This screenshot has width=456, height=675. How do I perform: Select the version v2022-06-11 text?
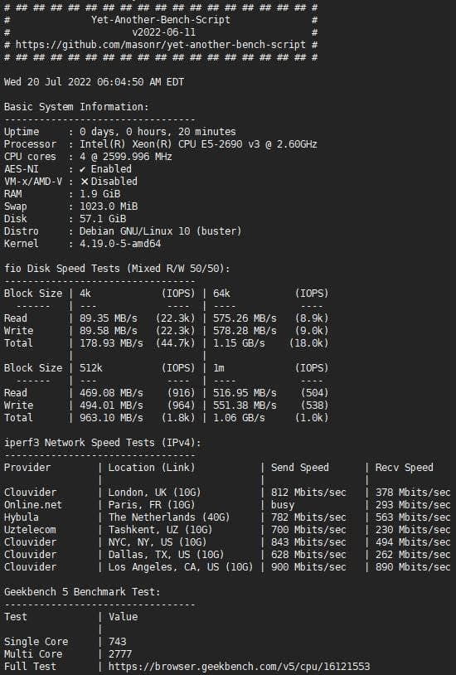coord(163,32)
